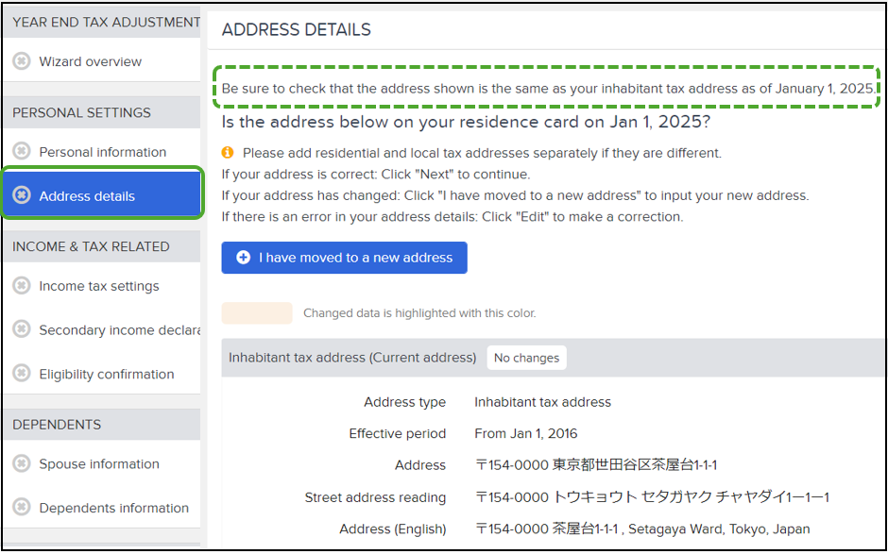Click I have moved to a new address

tap(344, 258)
